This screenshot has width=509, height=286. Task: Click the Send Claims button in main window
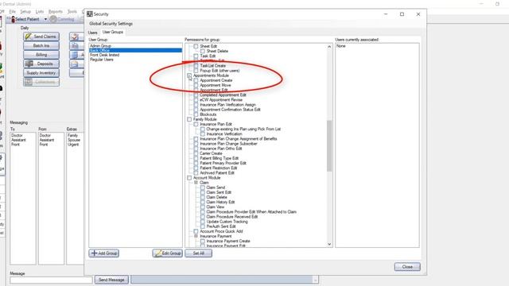click(x=41, y=37)
